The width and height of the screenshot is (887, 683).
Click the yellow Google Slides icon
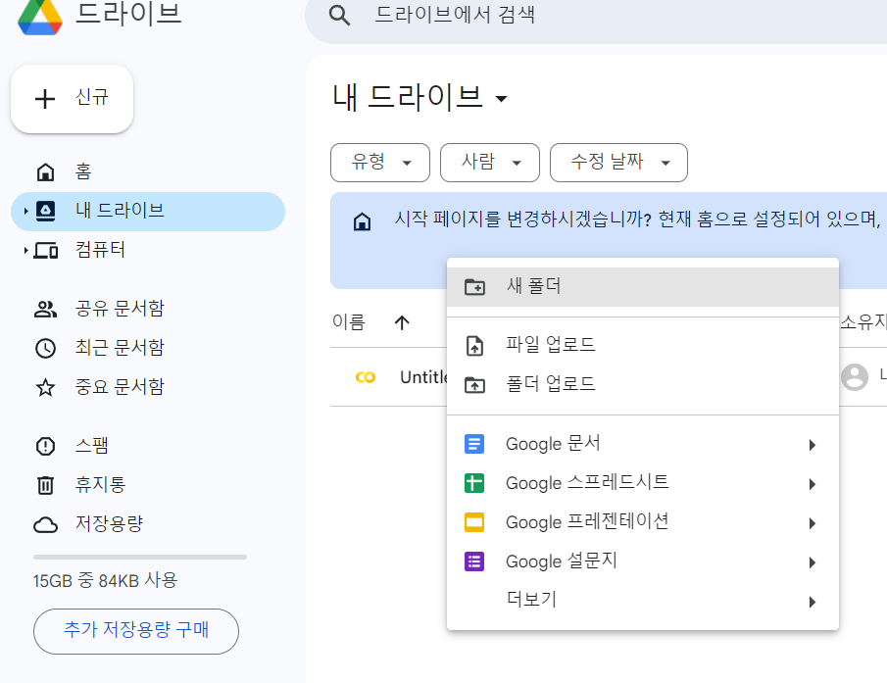(x=474, y=522)
